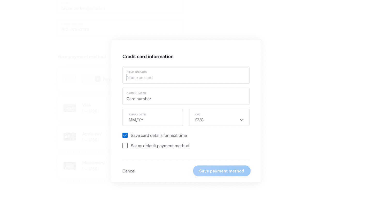Image resolution: width=372 pixels, height=222 pixels.
Task: Click the email field in background page
Action: (120, 7)
